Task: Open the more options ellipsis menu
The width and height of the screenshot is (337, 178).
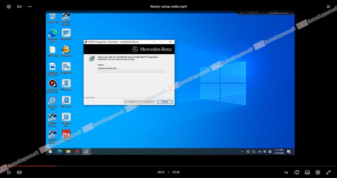Action: pos(30,7)
